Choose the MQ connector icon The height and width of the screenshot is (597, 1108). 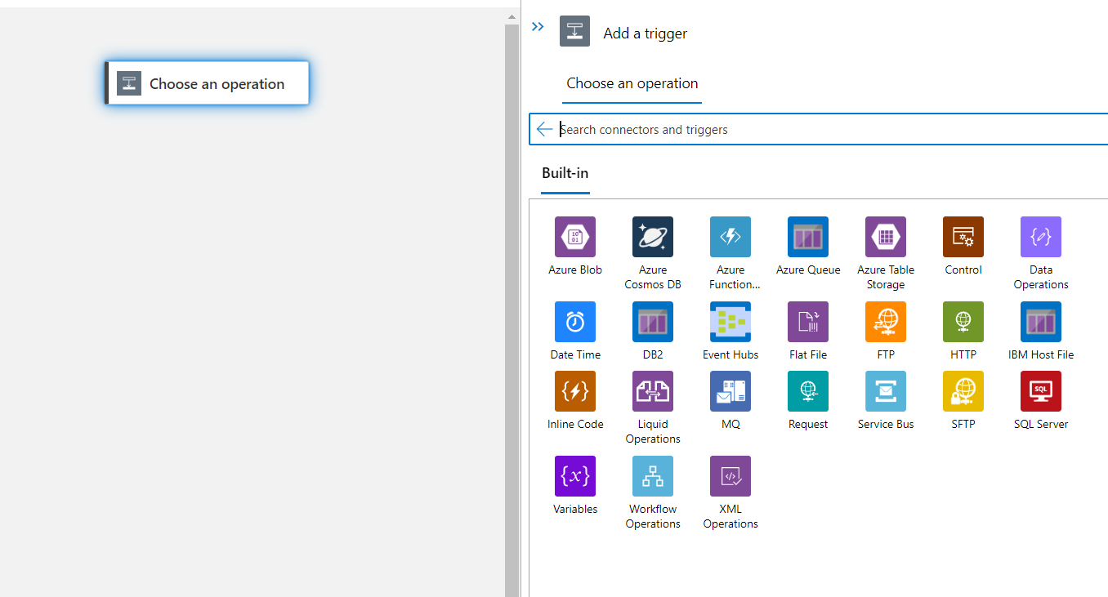[730, 391]
